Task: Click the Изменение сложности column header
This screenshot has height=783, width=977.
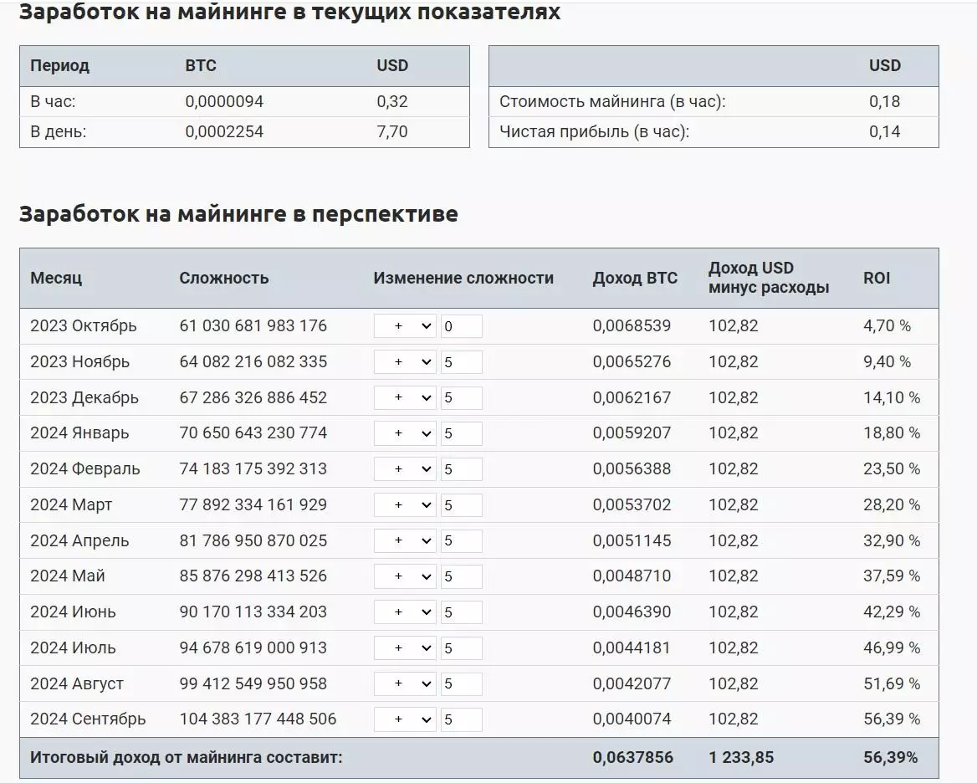Action: click(x=463, y=278)
